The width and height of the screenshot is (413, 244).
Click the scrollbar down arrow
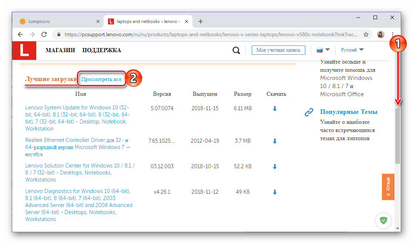398,228
